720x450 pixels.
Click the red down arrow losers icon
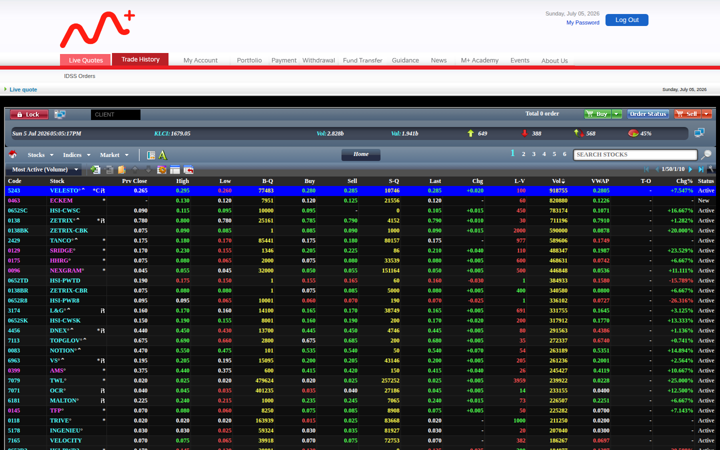point(524,133)
